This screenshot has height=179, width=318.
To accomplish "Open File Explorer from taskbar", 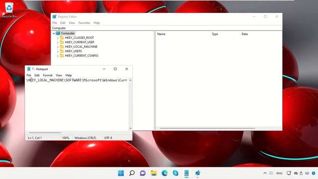I will 154,173.
